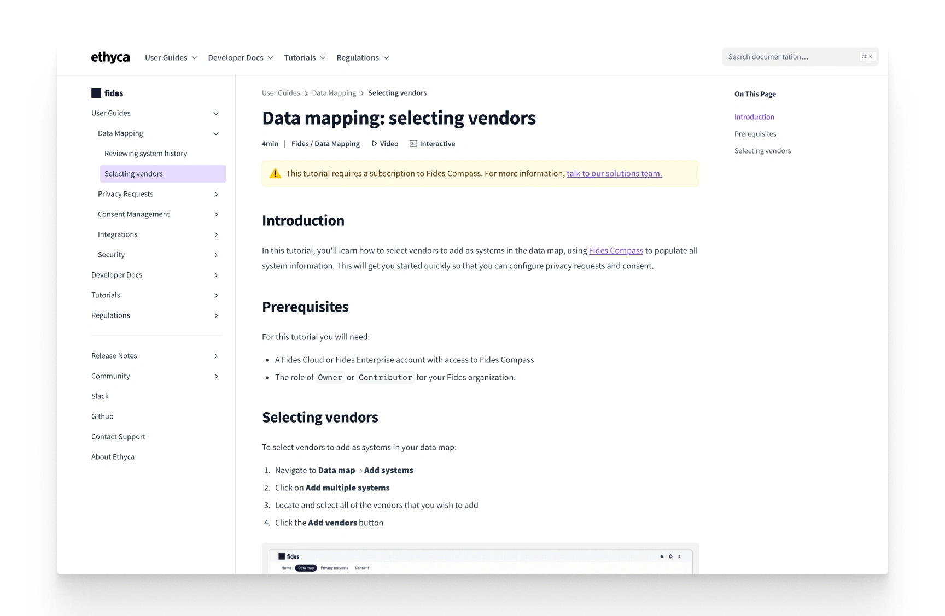Follow the talk to our solutions team link

point(614,174)
